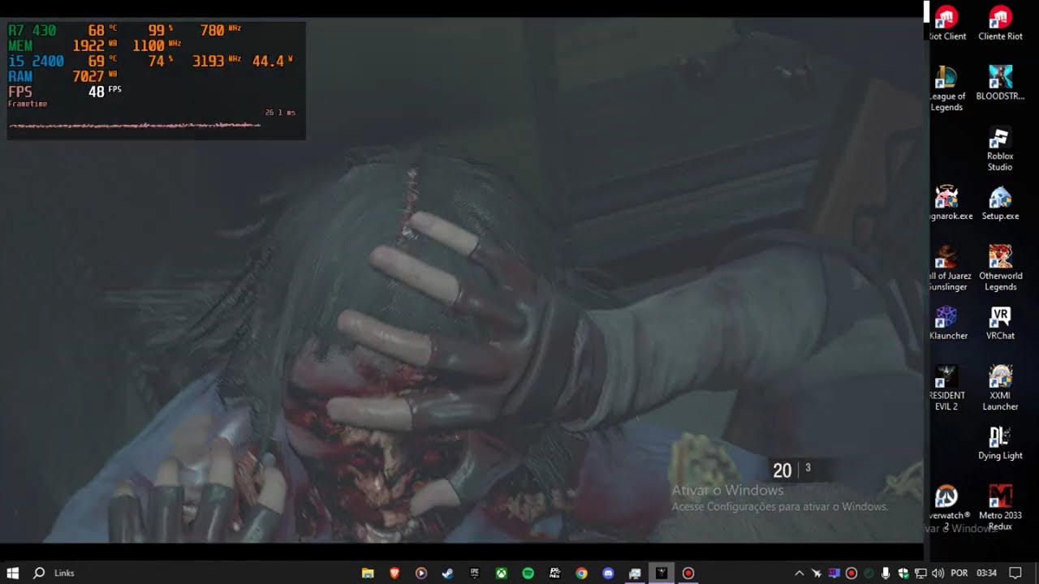Viewport: 1039px width, 584px height.
Task: Open Windows Security shield tray icon
Action: point(903,573)
